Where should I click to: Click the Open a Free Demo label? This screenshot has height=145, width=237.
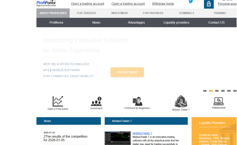pos(58,109)
